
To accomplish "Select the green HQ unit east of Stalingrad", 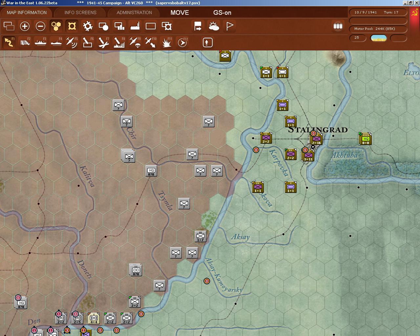I will [366, 138].
